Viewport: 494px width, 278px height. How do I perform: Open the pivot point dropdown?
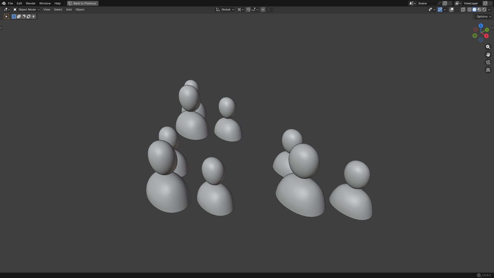[241, 10]
